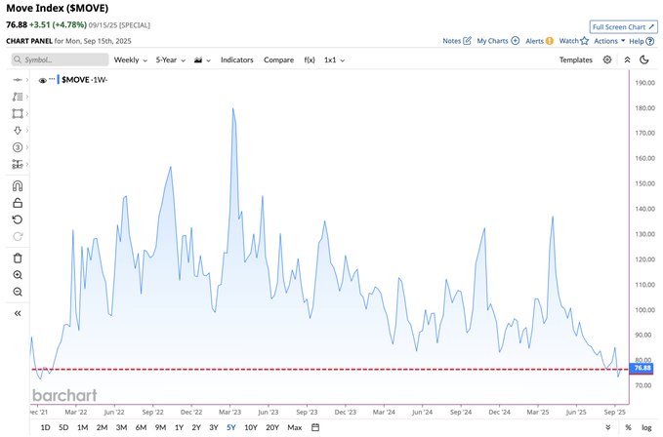Zoom in using the magnifier plus icon
The width and height of the screenshot is (663, 437).
[x=18, y=275]
